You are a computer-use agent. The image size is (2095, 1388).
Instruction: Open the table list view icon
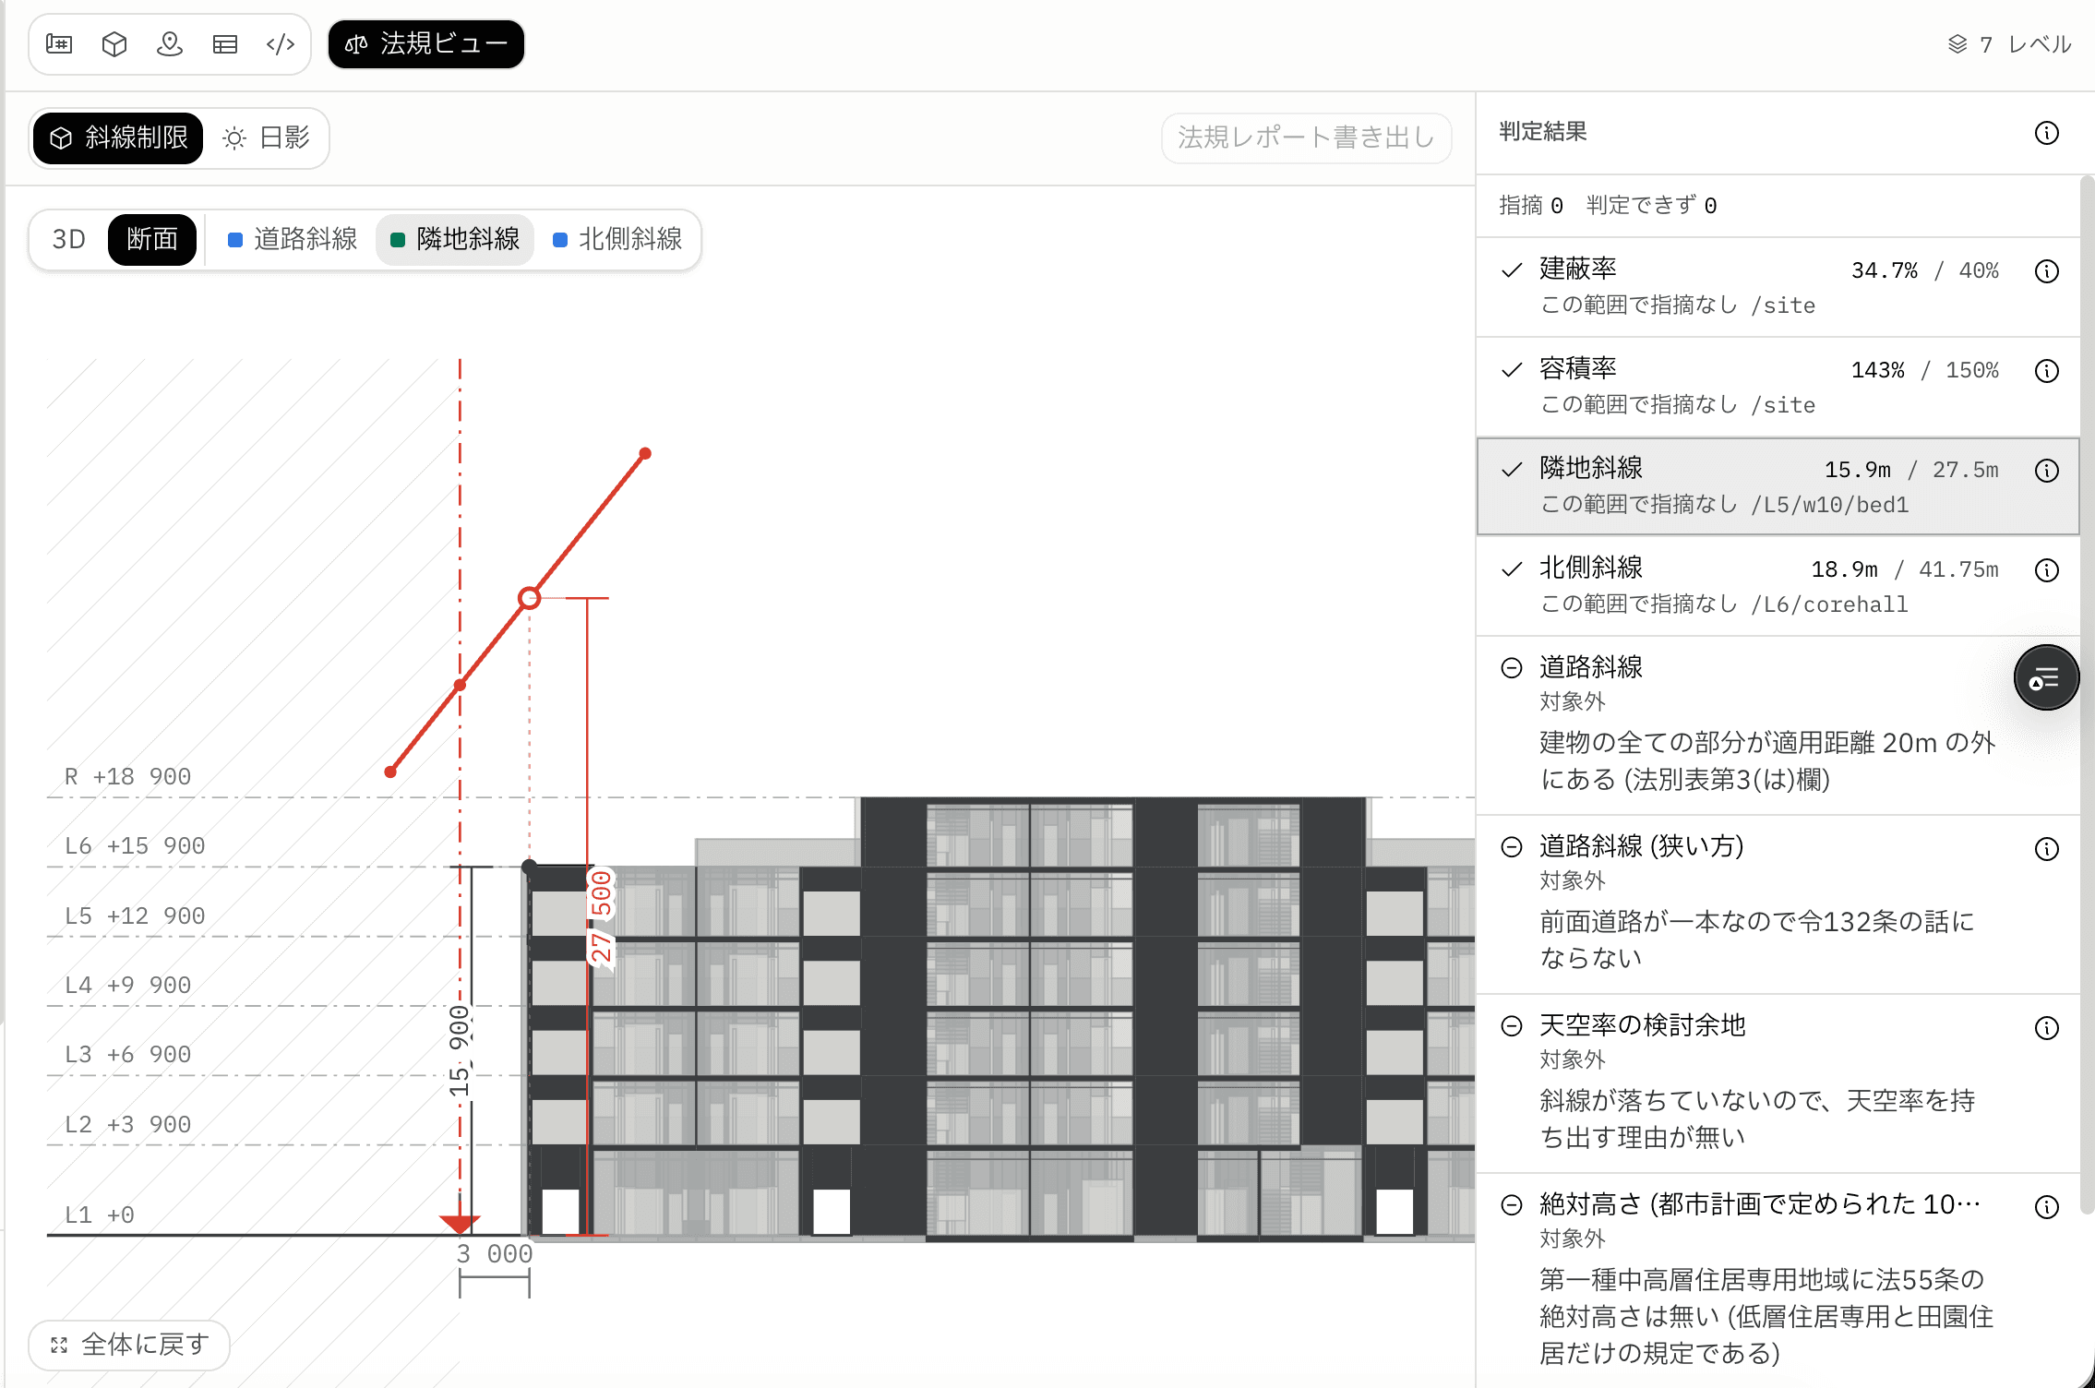click(225, 44)
